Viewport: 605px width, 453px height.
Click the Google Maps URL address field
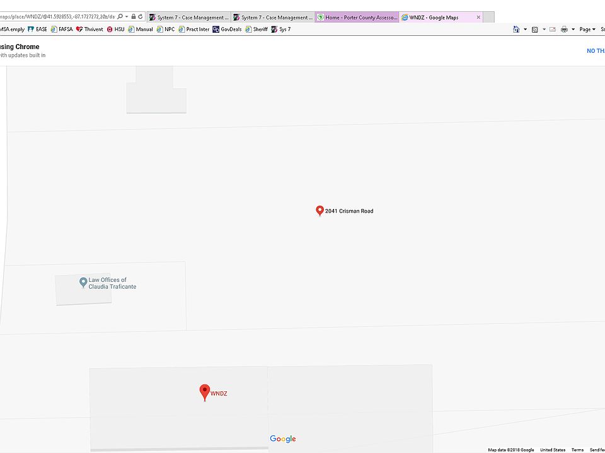tap(58, 16)
